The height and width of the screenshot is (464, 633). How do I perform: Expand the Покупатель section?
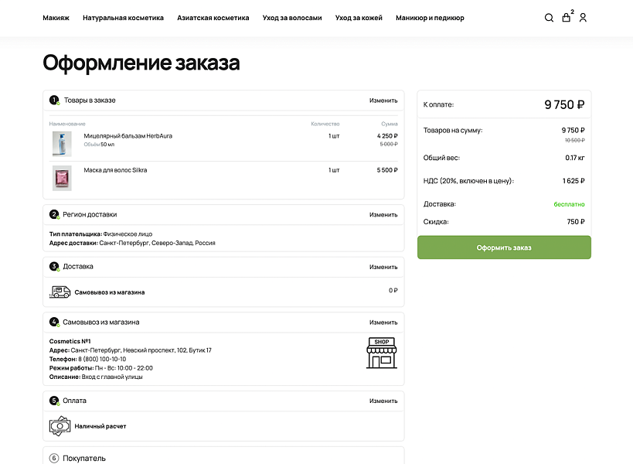(x=85, y=457)
